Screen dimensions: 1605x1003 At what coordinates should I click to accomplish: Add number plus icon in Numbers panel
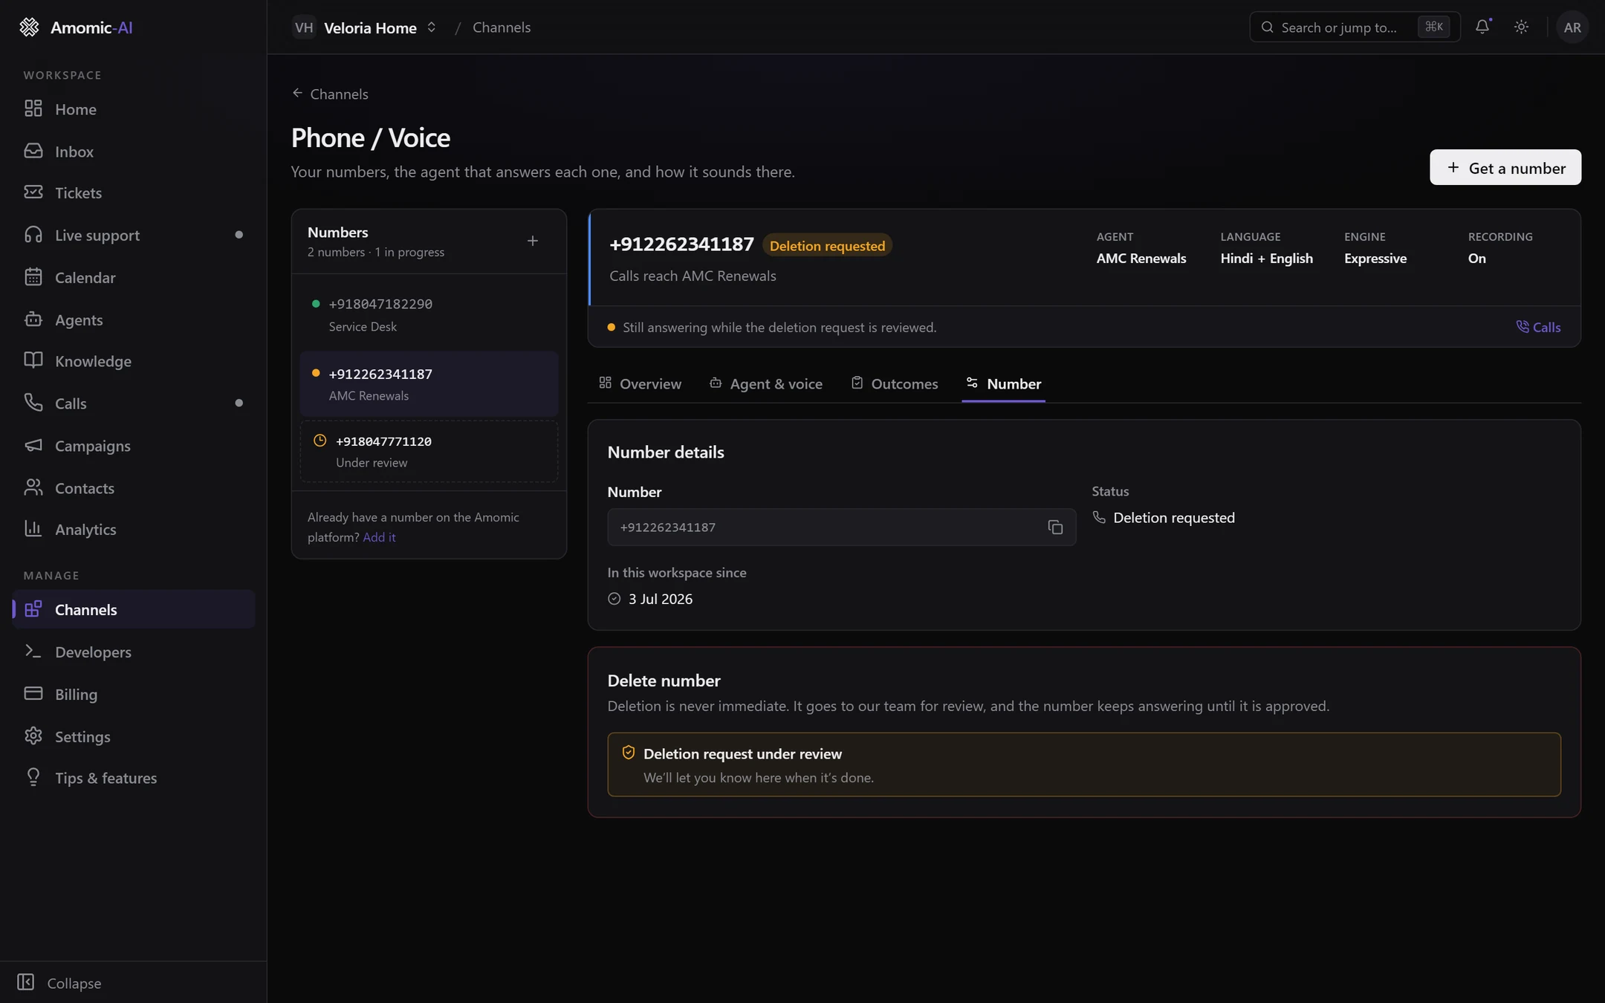click(532, 241)
